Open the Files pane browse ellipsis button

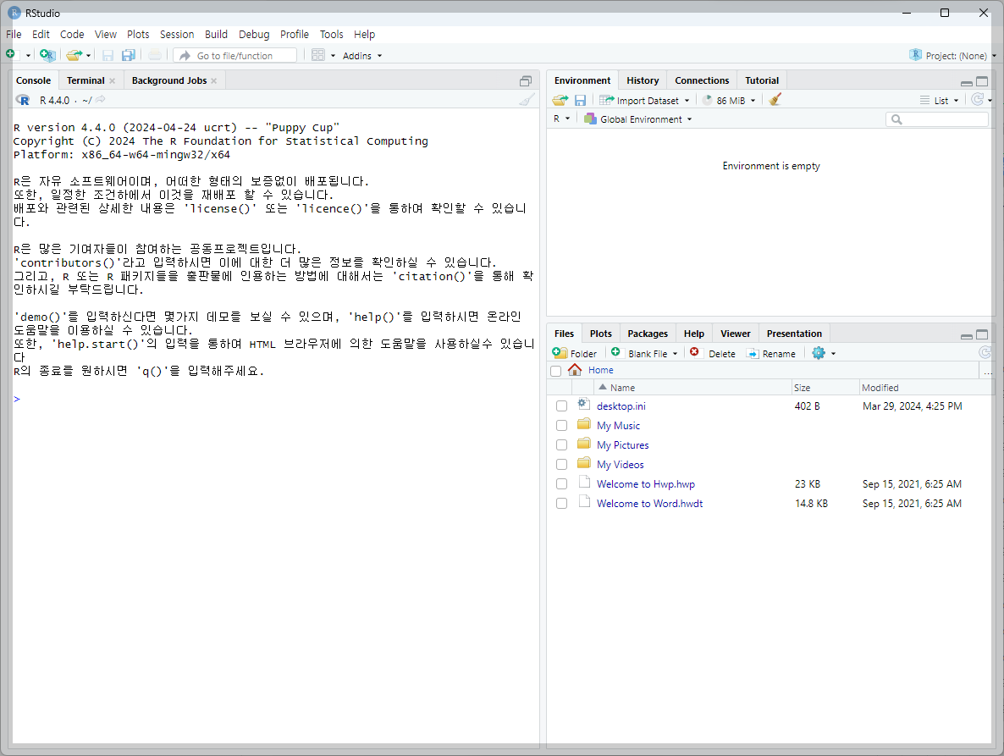pos(988,371)
